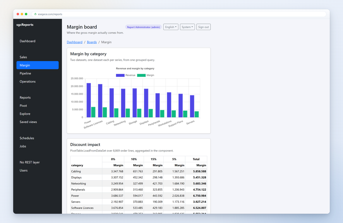The width and height of the screenshot is (343, 223).
Task: Select the Cabling row label
Action: 76,171
